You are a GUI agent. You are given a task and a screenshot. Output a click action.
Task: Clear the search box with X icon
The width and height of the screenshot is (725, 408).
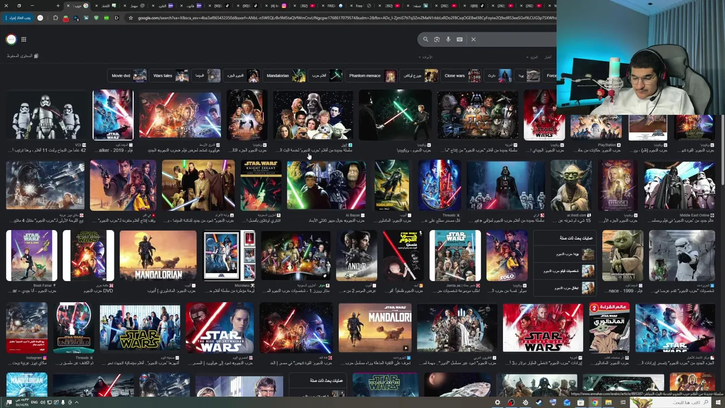pyautogui.click(x=474, y=39)
